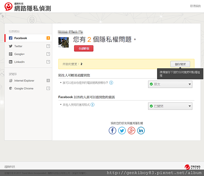Click the 儲存變更 save changes button
The width and height of the screenshot is (204, 176).
click(x=180, y=64)
